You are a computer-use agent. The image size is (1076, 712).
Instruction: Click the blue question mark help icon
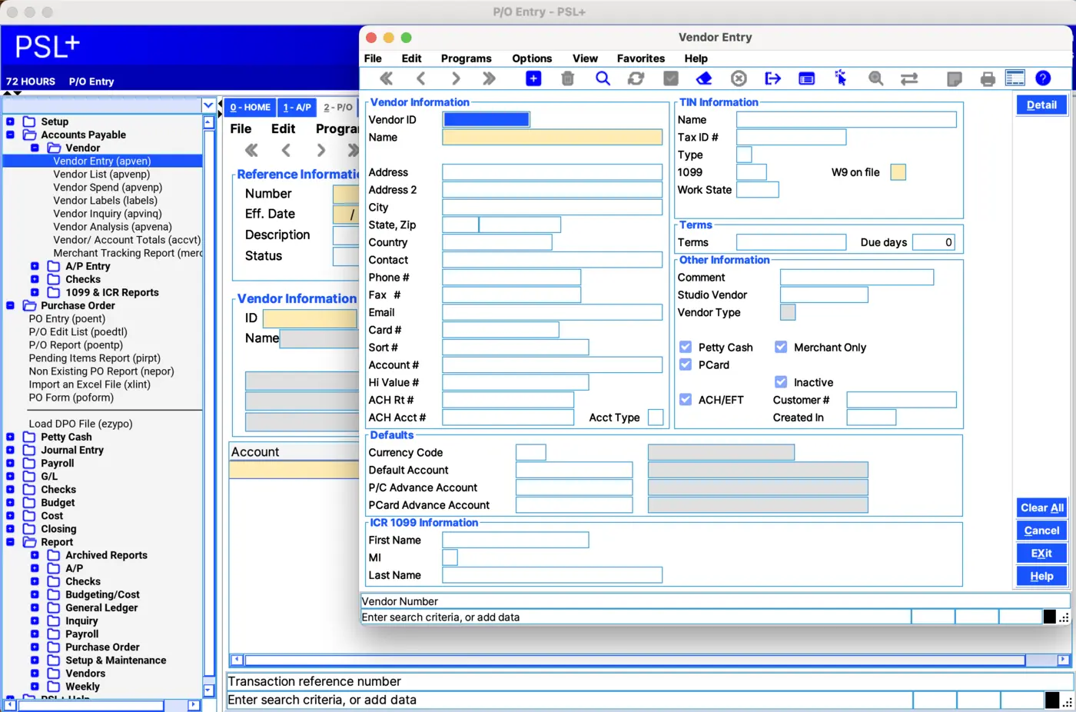pos(1043,78)
